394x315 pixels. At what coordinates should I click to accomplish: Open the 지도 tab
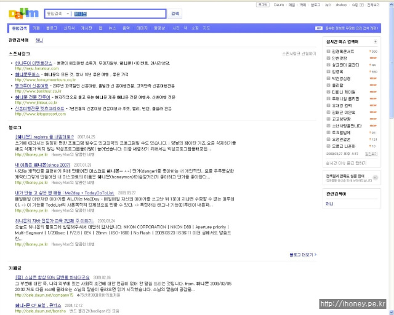(206, 28)
